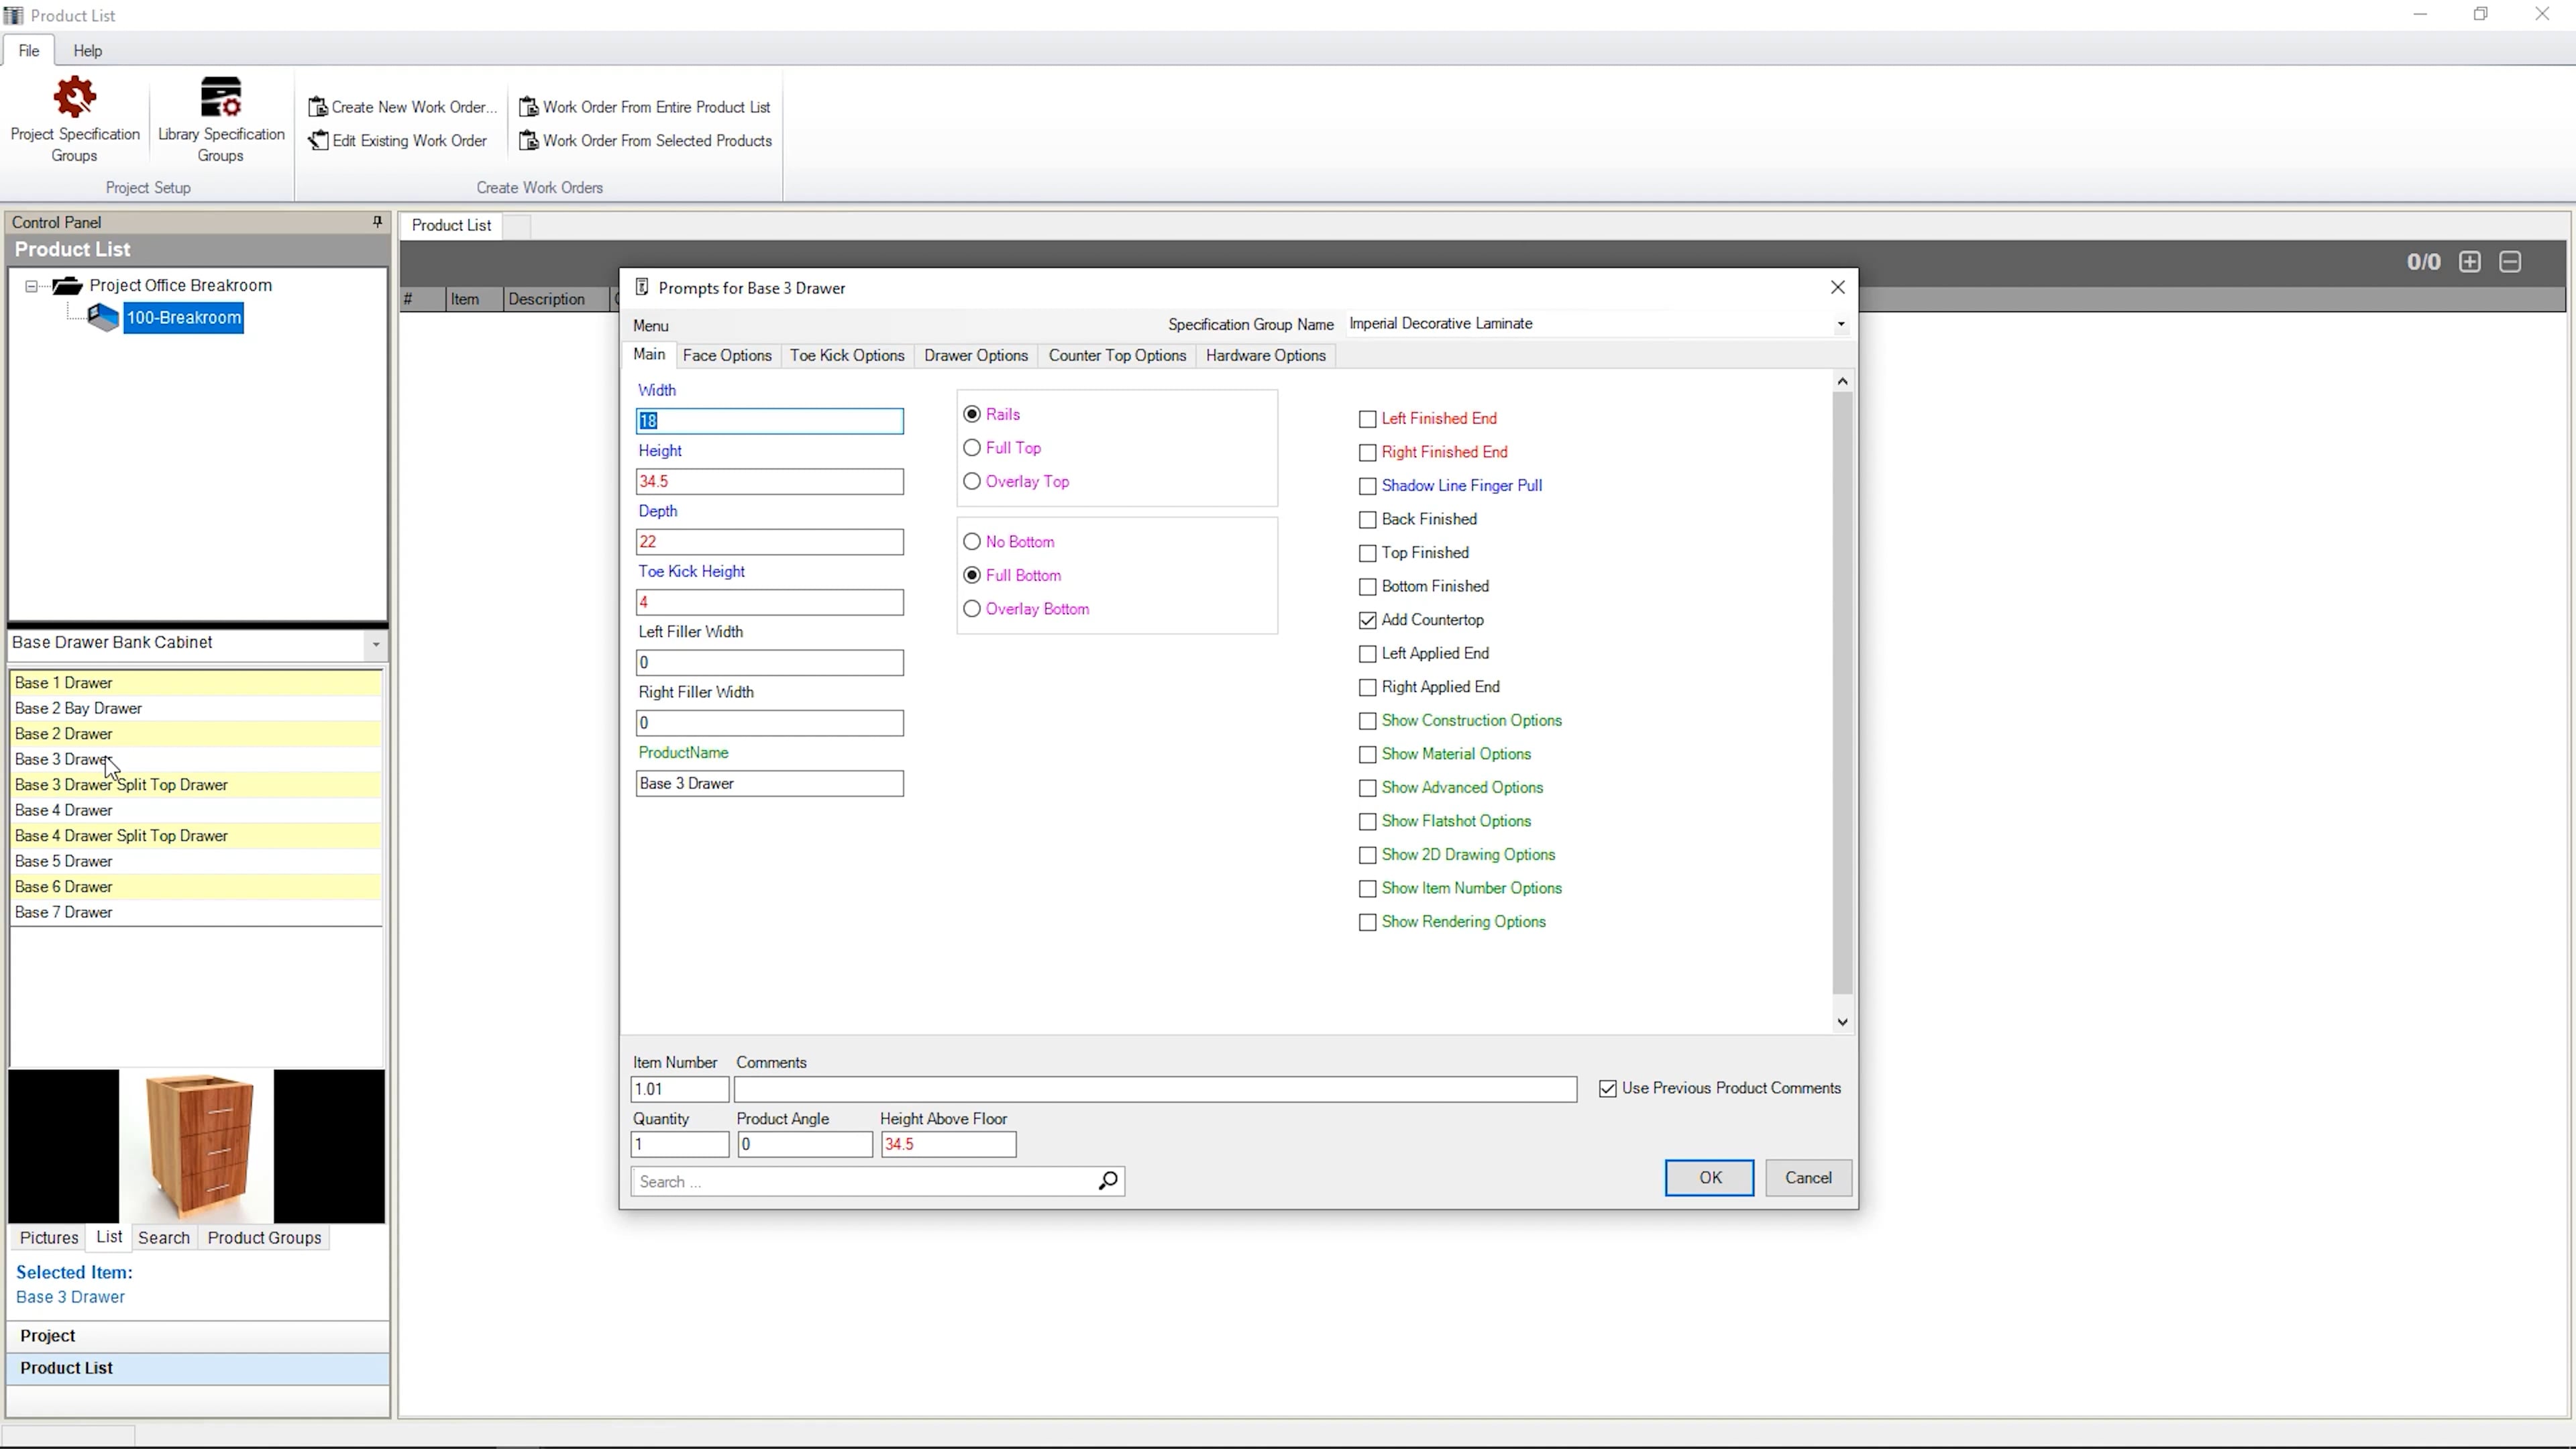This screenshot has height=1449, width=2576.
Task: Enable the Left Finished End checkbox
Action: 1367,419
